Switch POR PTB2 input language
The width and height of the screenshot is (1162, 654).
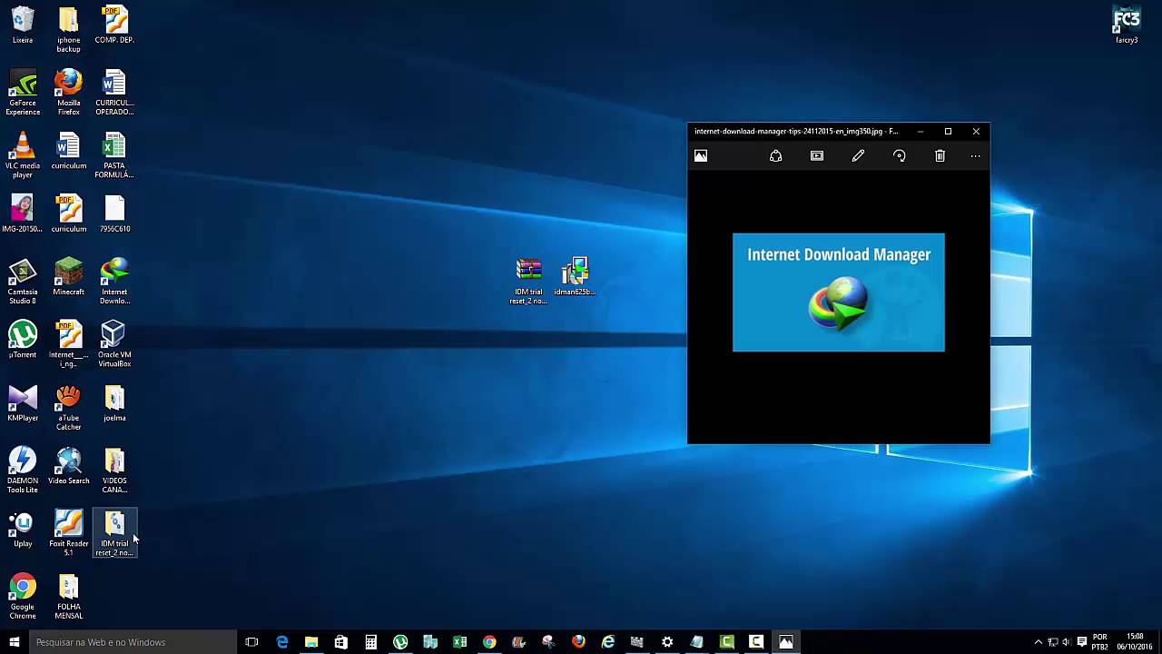point(1099,642)
